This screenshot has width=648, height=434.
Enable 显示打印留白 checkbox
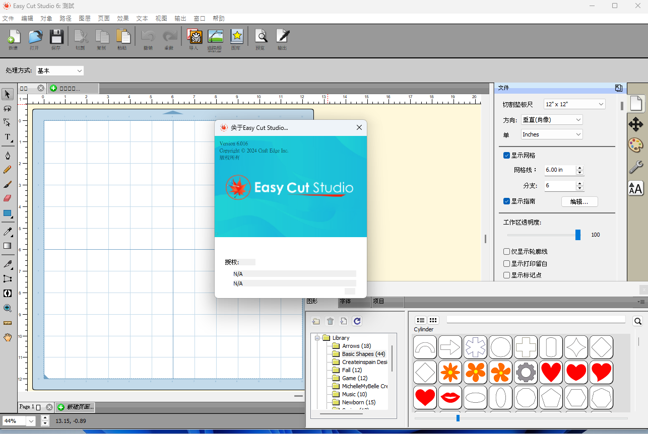pyautogui.click(x=507, y=264)
